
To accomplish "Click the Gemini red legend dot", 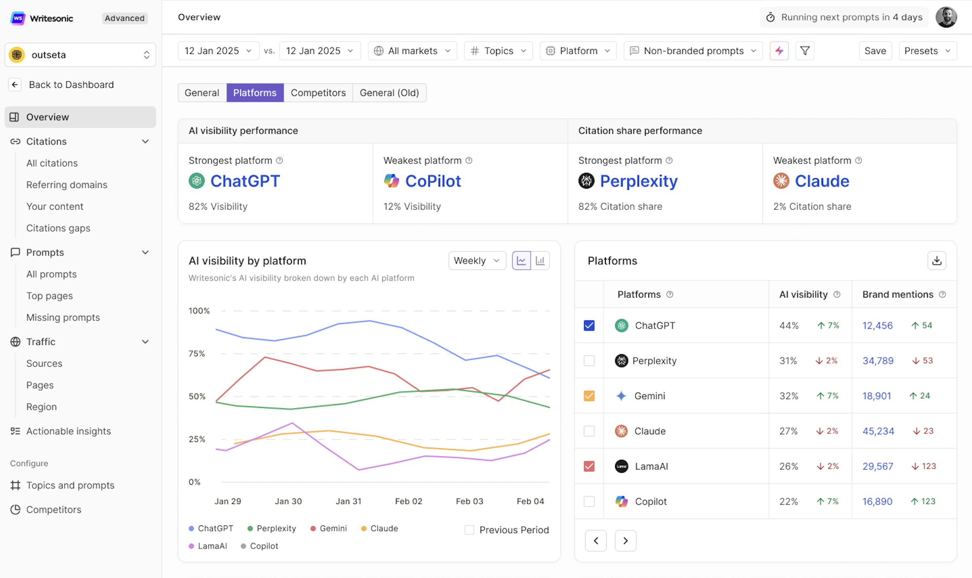I will click(313, 529).
